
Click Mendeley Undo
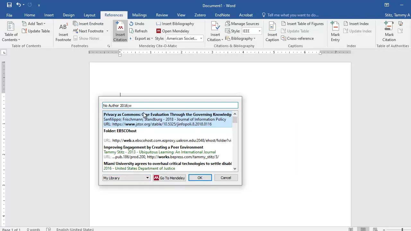(137, 24)
